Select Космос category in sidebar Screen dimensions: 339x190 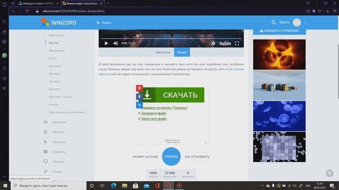pos(54,43)
